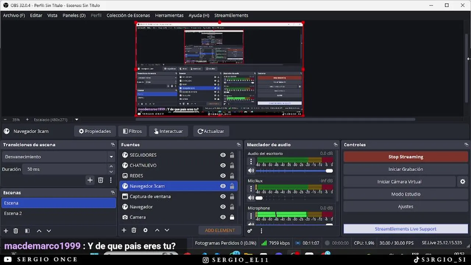Open the Archivo (F) menu
This screenshot has height=265, width=471.
click(x=14, y=15)
